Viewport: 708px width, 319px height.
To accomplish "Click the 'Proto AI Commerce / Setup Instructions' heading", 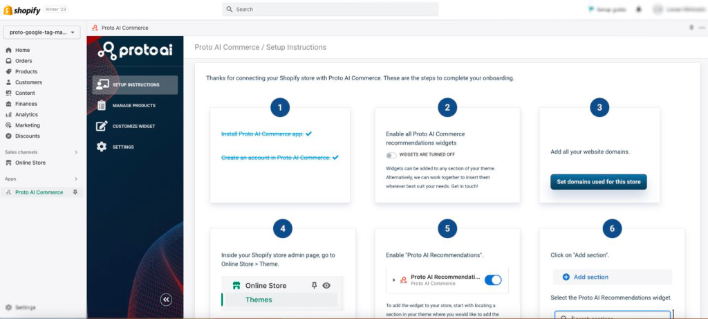I will pyautogui.click(x=261, y=47).
